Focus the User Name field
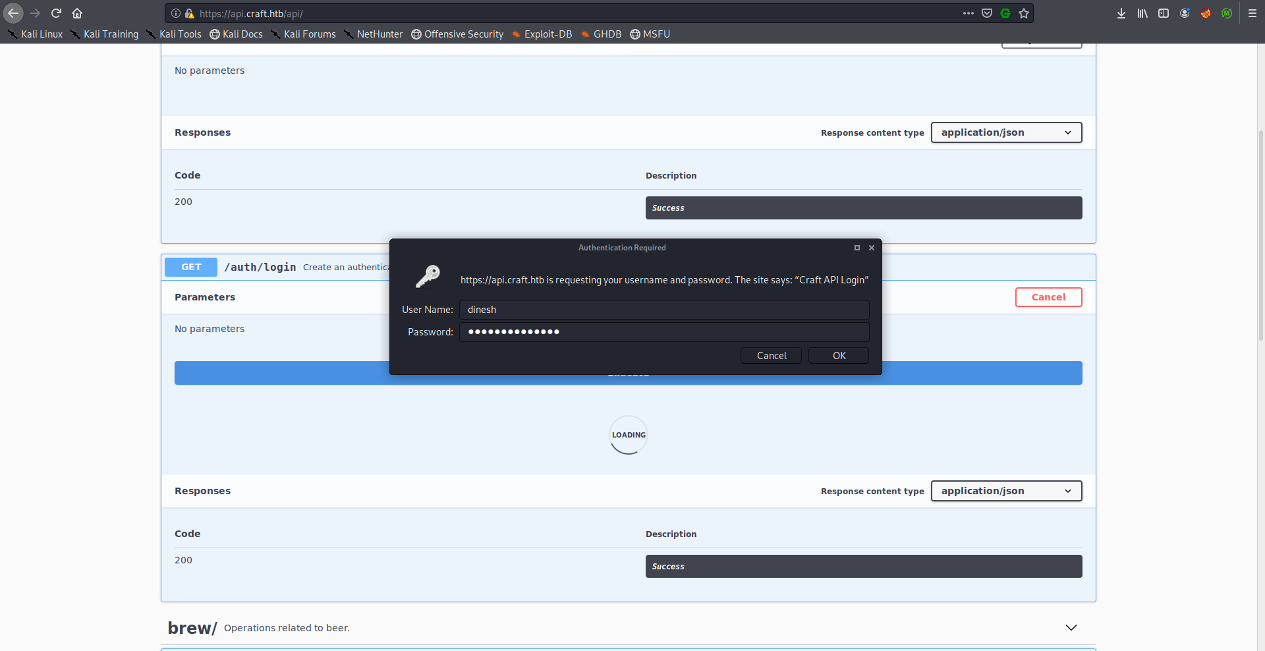Screen dimensions: 1265x651 [663, 310]
